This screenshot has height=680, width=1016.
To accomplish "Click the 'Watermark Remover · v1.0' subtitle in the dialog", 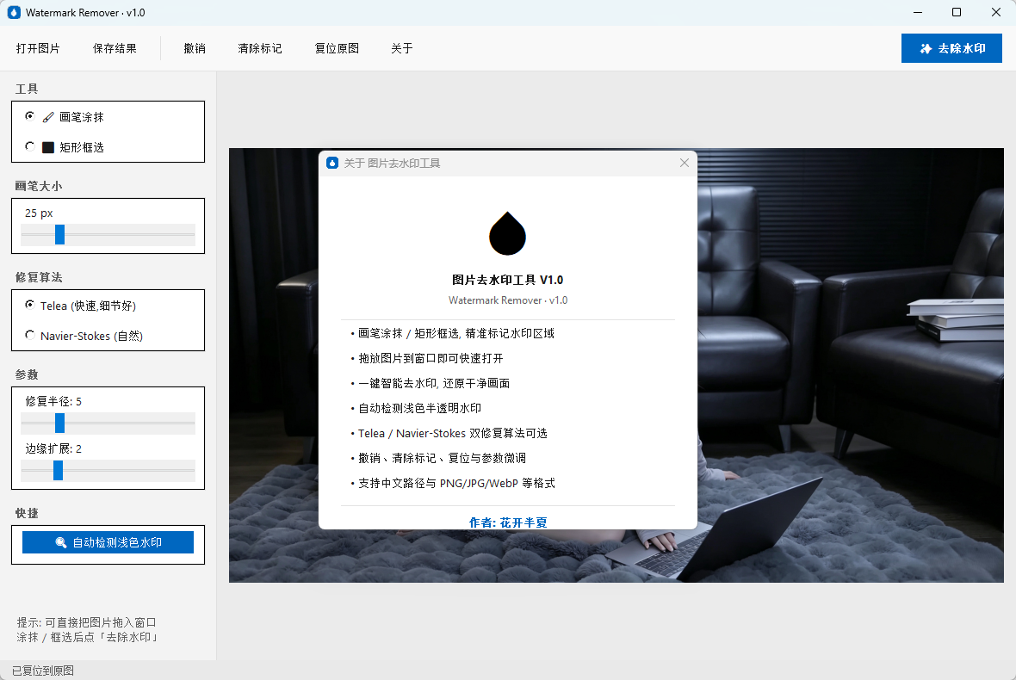I will click(x=508, y=300).
